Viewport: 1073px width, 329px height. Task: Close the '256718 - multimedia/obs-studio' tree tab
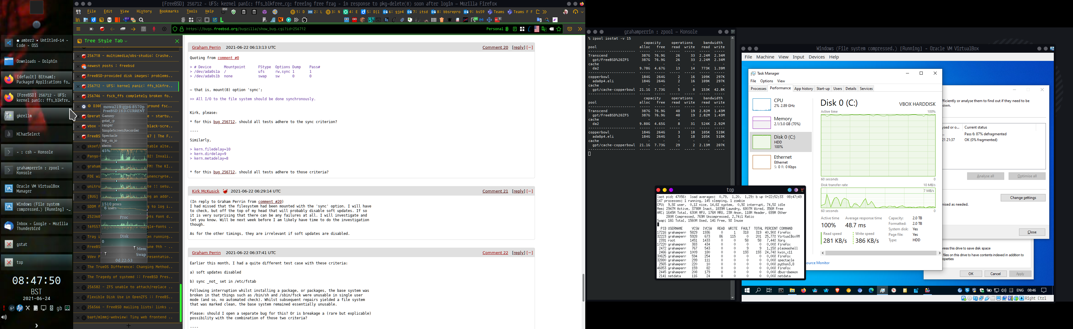(x=78, y=56)
